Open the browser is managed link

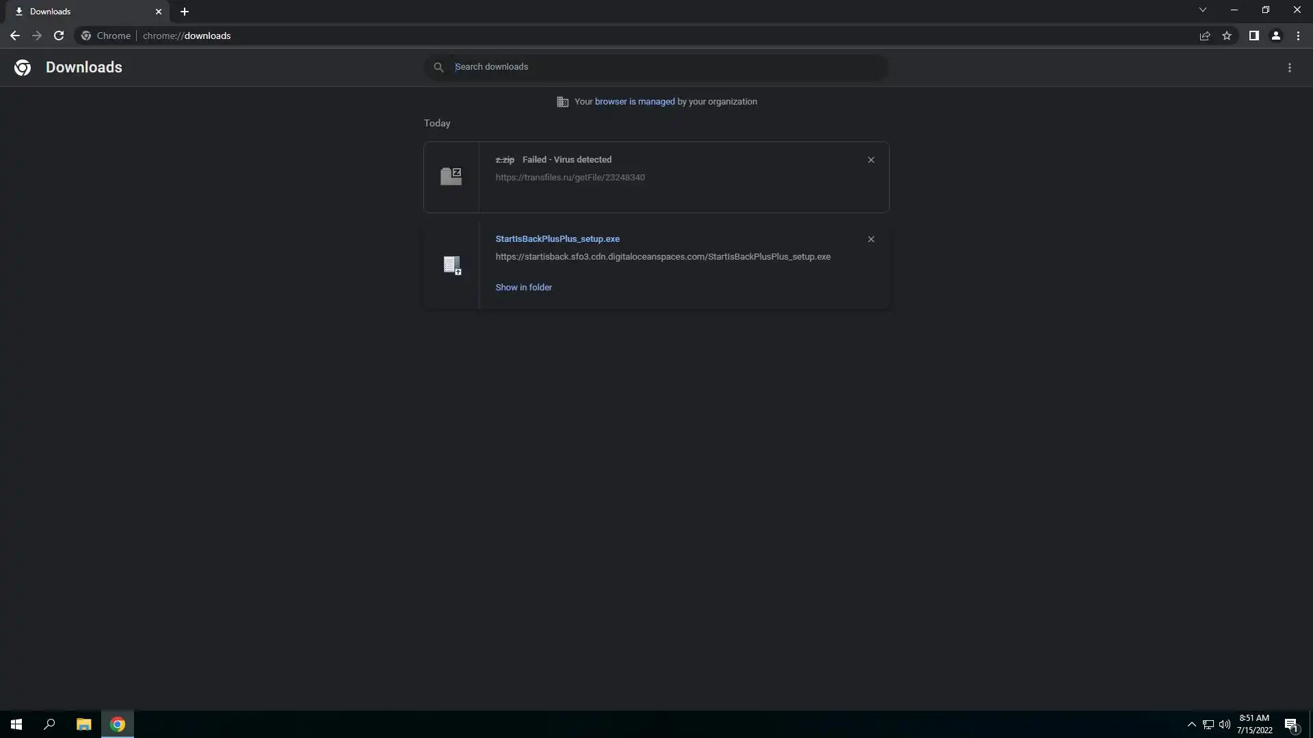pos(634,102)
